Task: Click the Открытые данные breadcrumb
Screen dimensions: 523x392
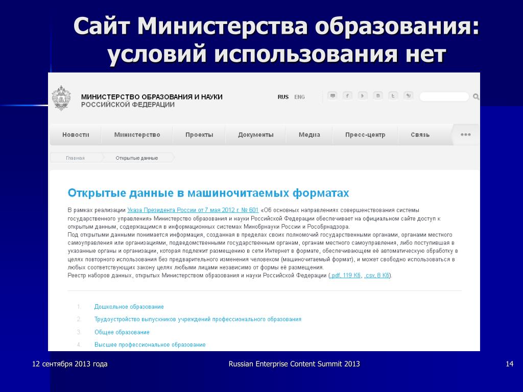Action: (137, 158)
